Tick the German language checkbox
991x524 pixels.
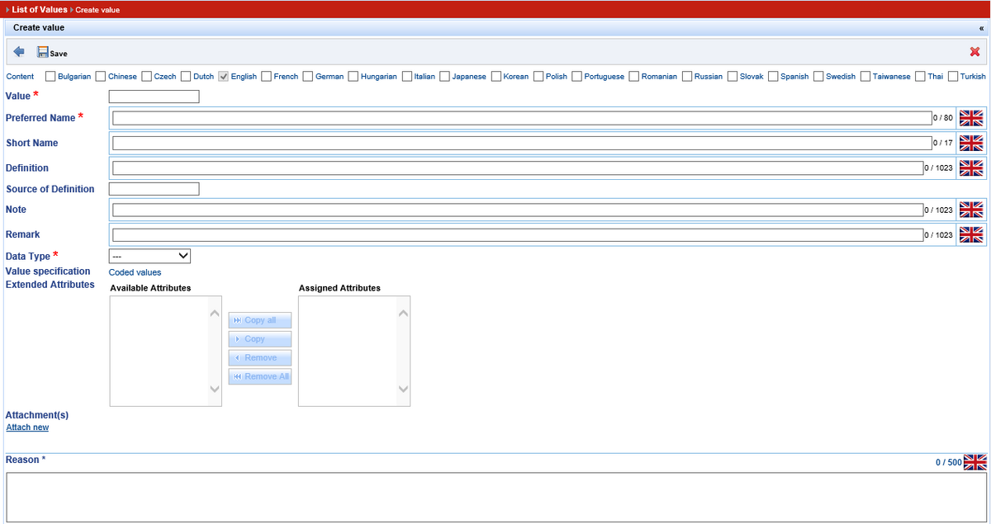coord(308,77)
